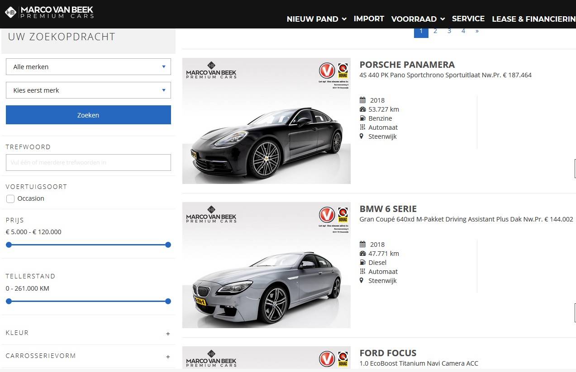
Task: Click the red V badge on BMW photo
Action: [x=327, y=215]
